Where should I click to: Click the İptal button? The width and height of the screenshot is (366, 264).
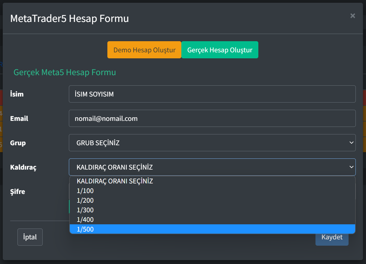30,237
